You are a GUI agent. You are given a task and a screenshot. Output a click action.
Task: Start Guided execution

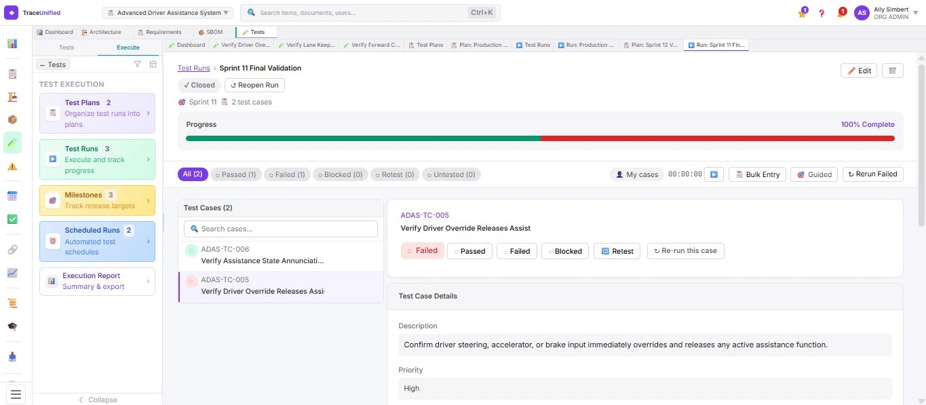[x=814, y=174]
